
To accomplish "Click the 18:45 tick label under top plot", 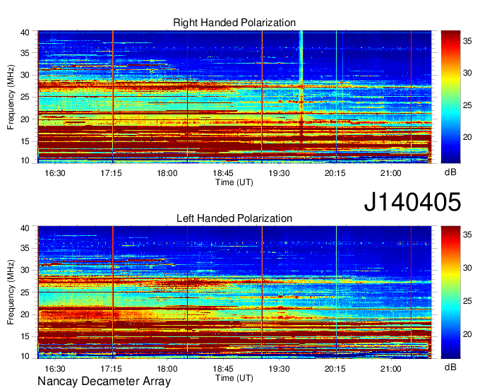I will [223, 173].
